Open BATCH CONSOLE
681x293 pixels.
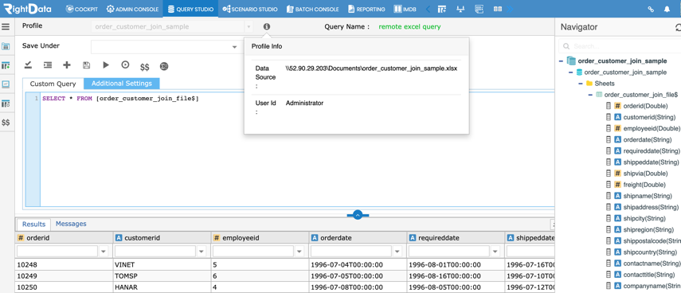click(313, 9)
